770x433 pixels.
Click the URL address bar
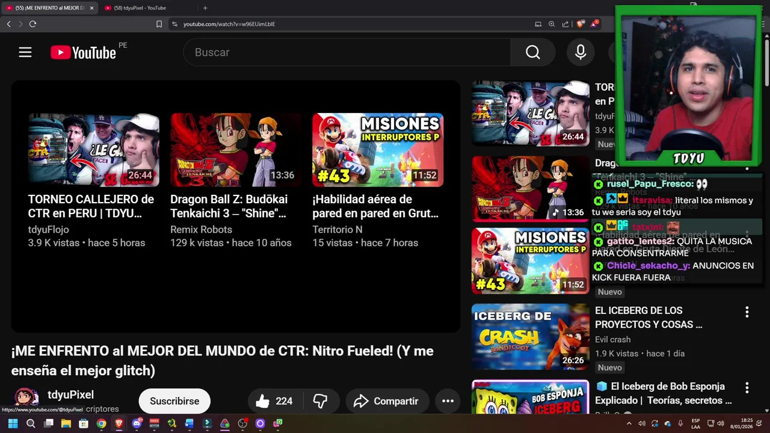pyautogui.click(x=349, y=24)
